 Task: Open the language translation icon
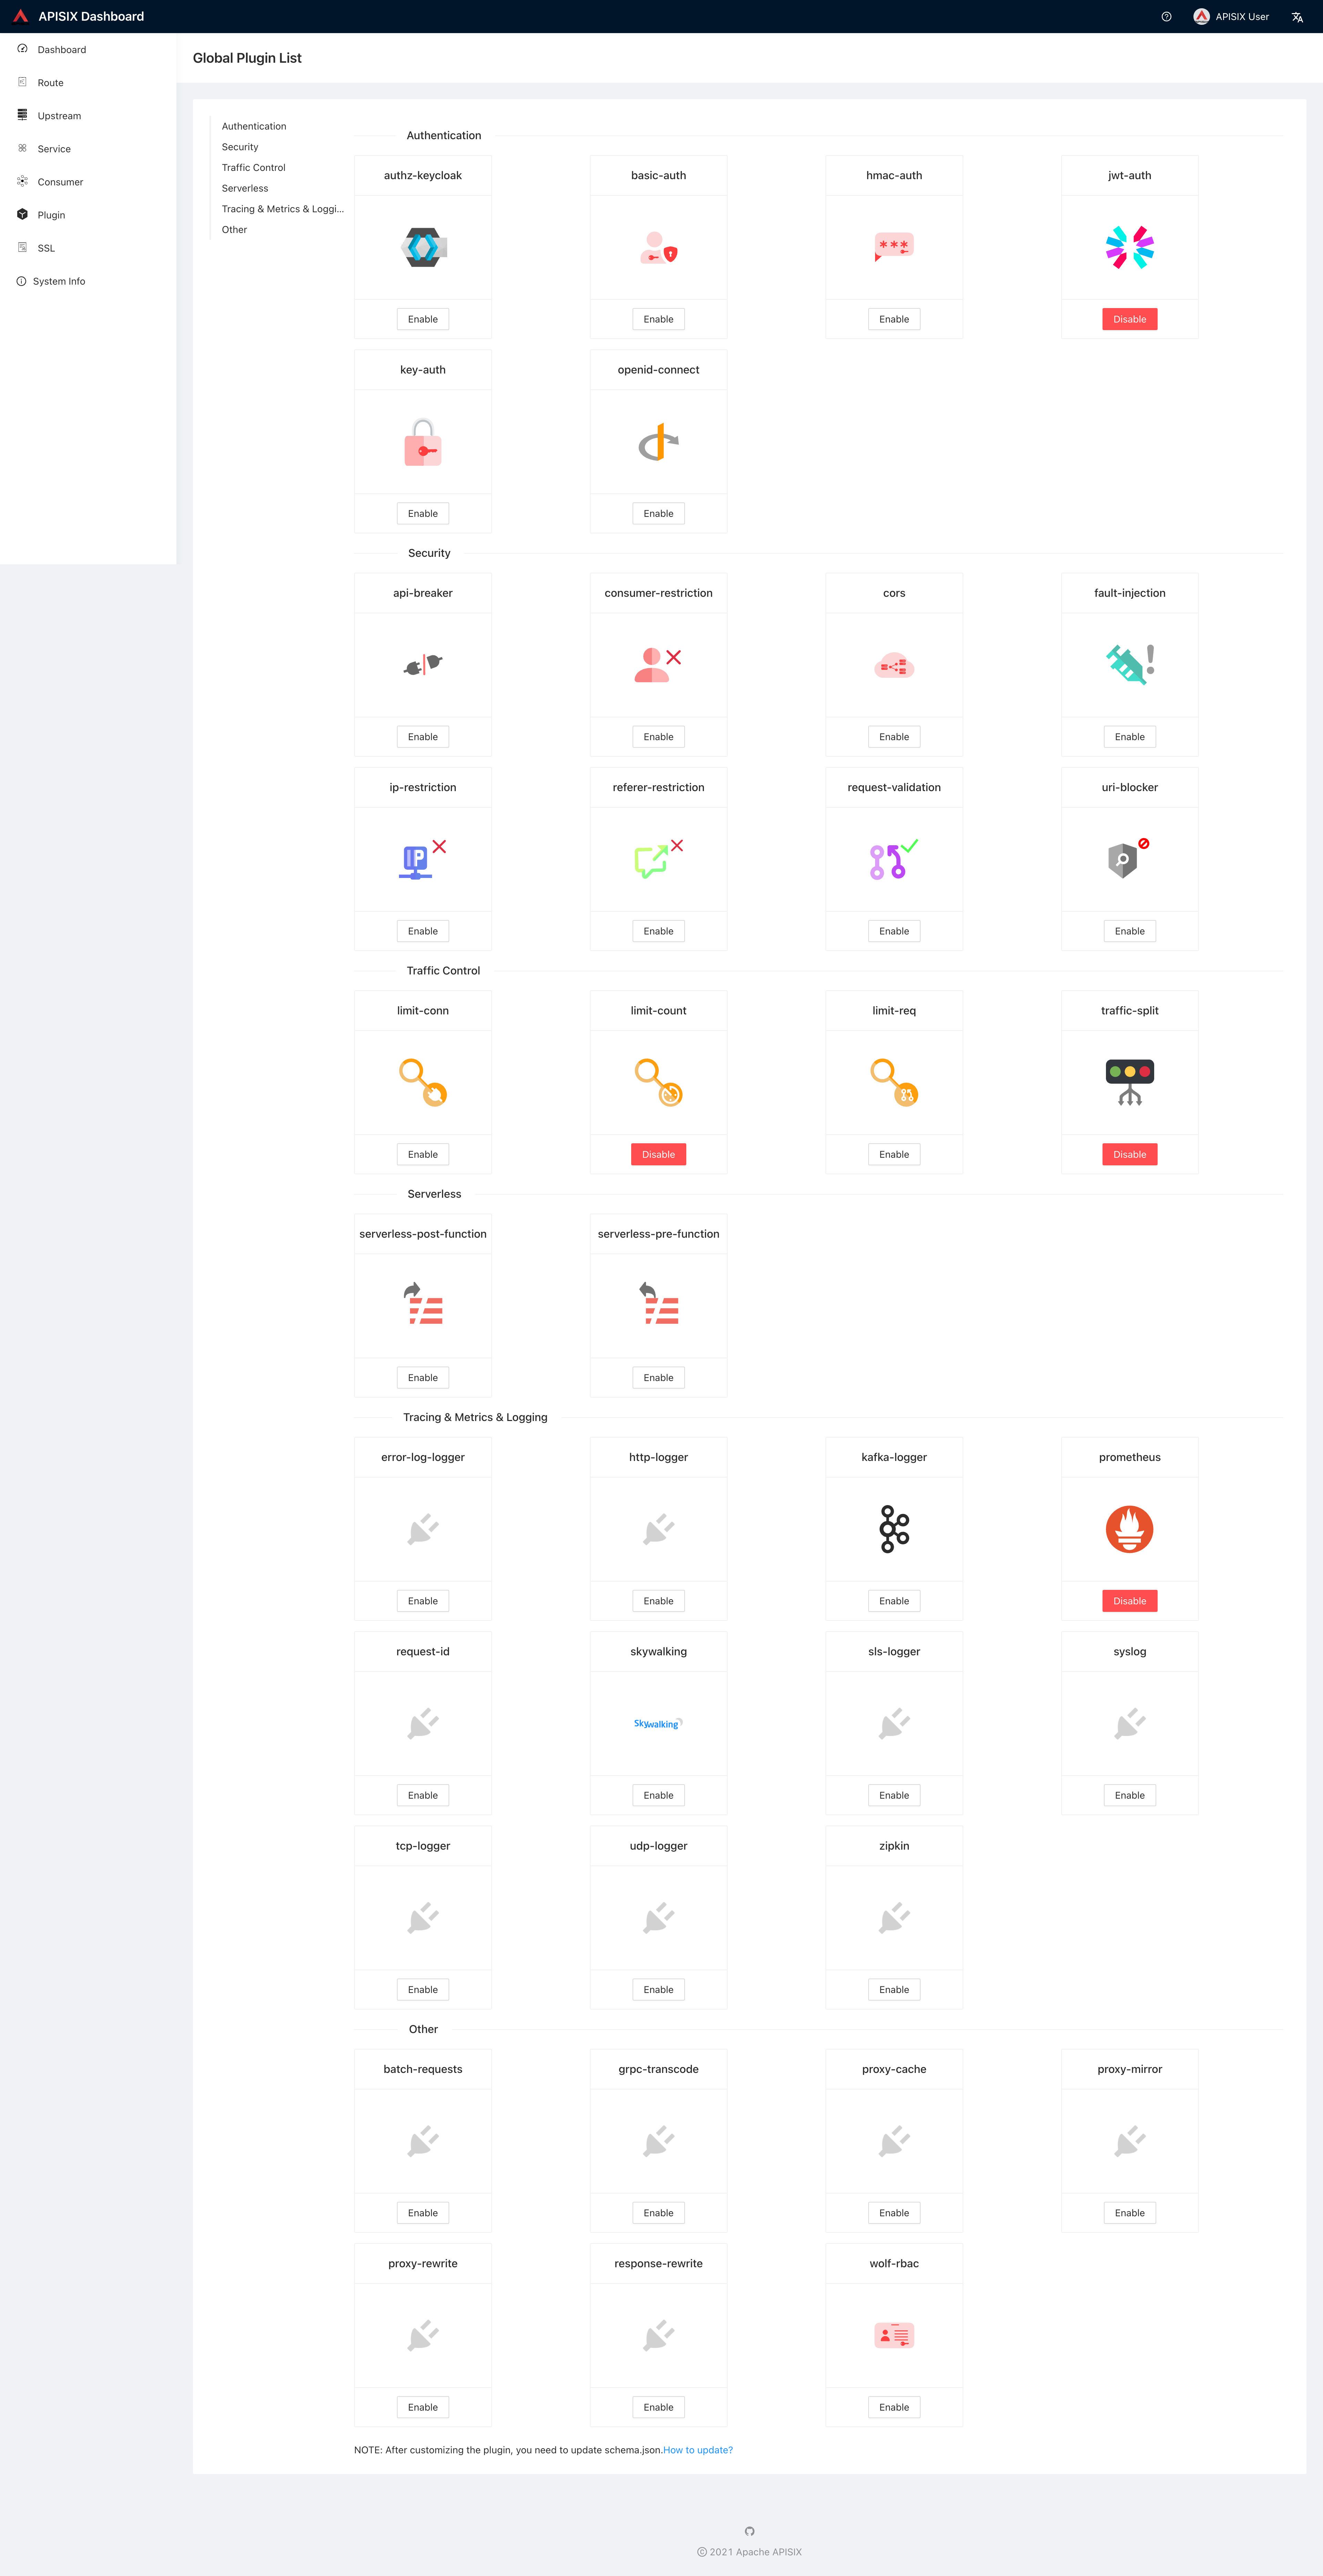[x=1297, y=17]
